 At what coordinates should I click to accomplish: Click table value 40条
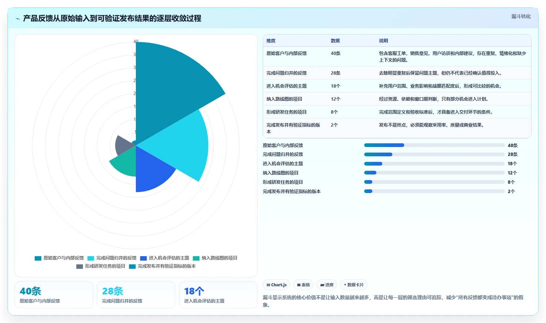(336, 53)
